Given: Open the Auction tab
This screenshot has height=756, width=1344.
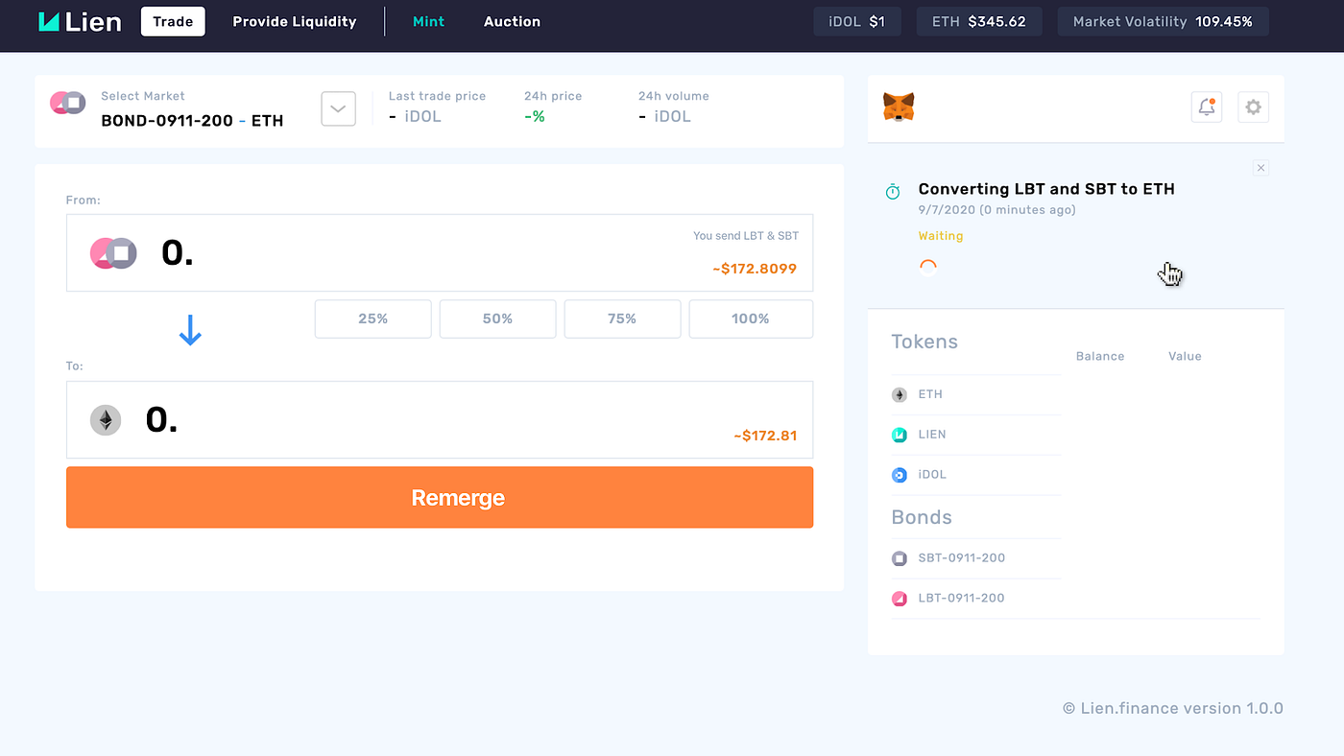Looking at the screenshot, I should (x=512, y=21).
